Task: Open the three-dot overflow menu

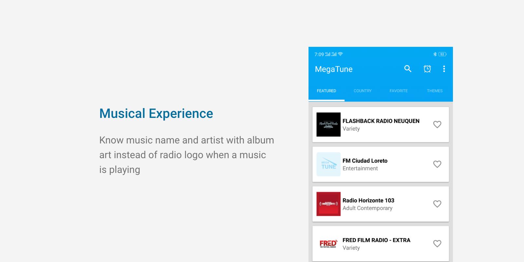Action: 444,69
